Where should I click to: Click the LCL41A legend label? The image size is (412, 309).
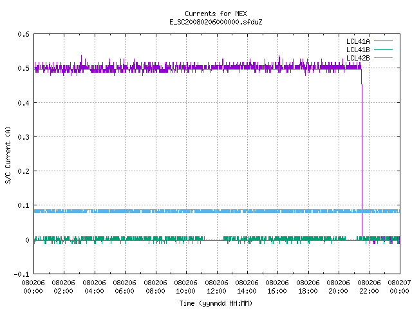point(358,41)
